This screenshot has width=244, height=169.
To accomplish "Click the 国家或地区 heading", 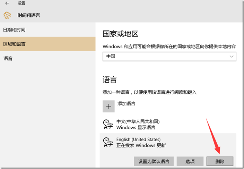I will 121,34.
